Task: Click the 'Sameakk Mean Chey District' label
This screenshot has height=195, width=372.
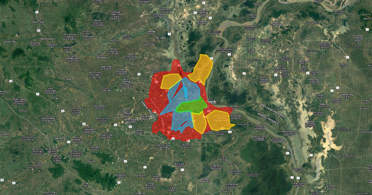Action: tap(116, 15)
